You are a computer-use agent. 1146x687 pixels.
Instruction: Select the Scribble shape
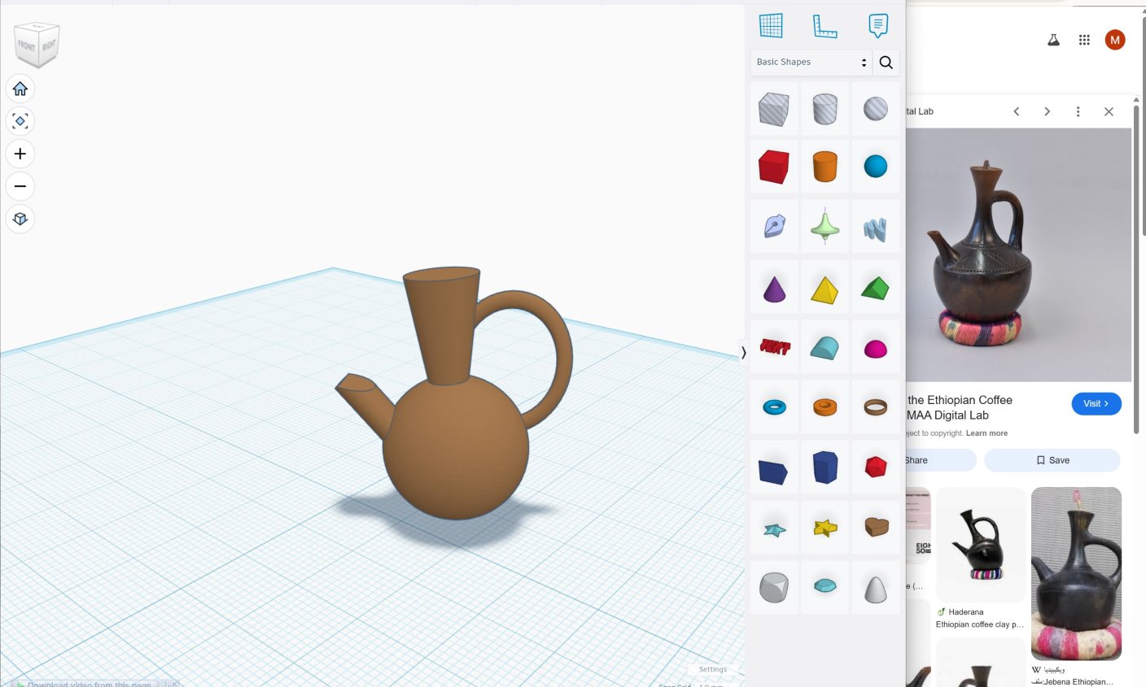pos(774,226)
